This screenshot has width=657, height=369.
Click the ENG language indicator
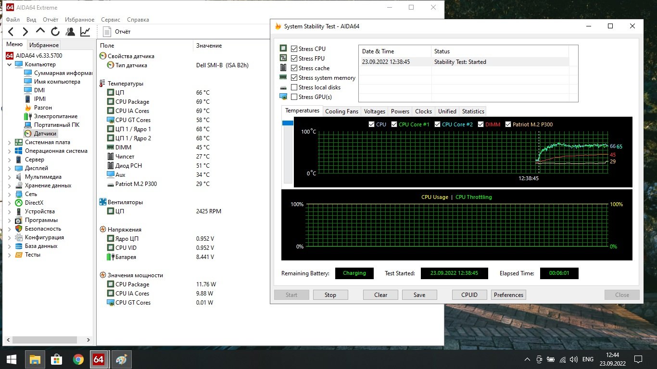(588, 359)
